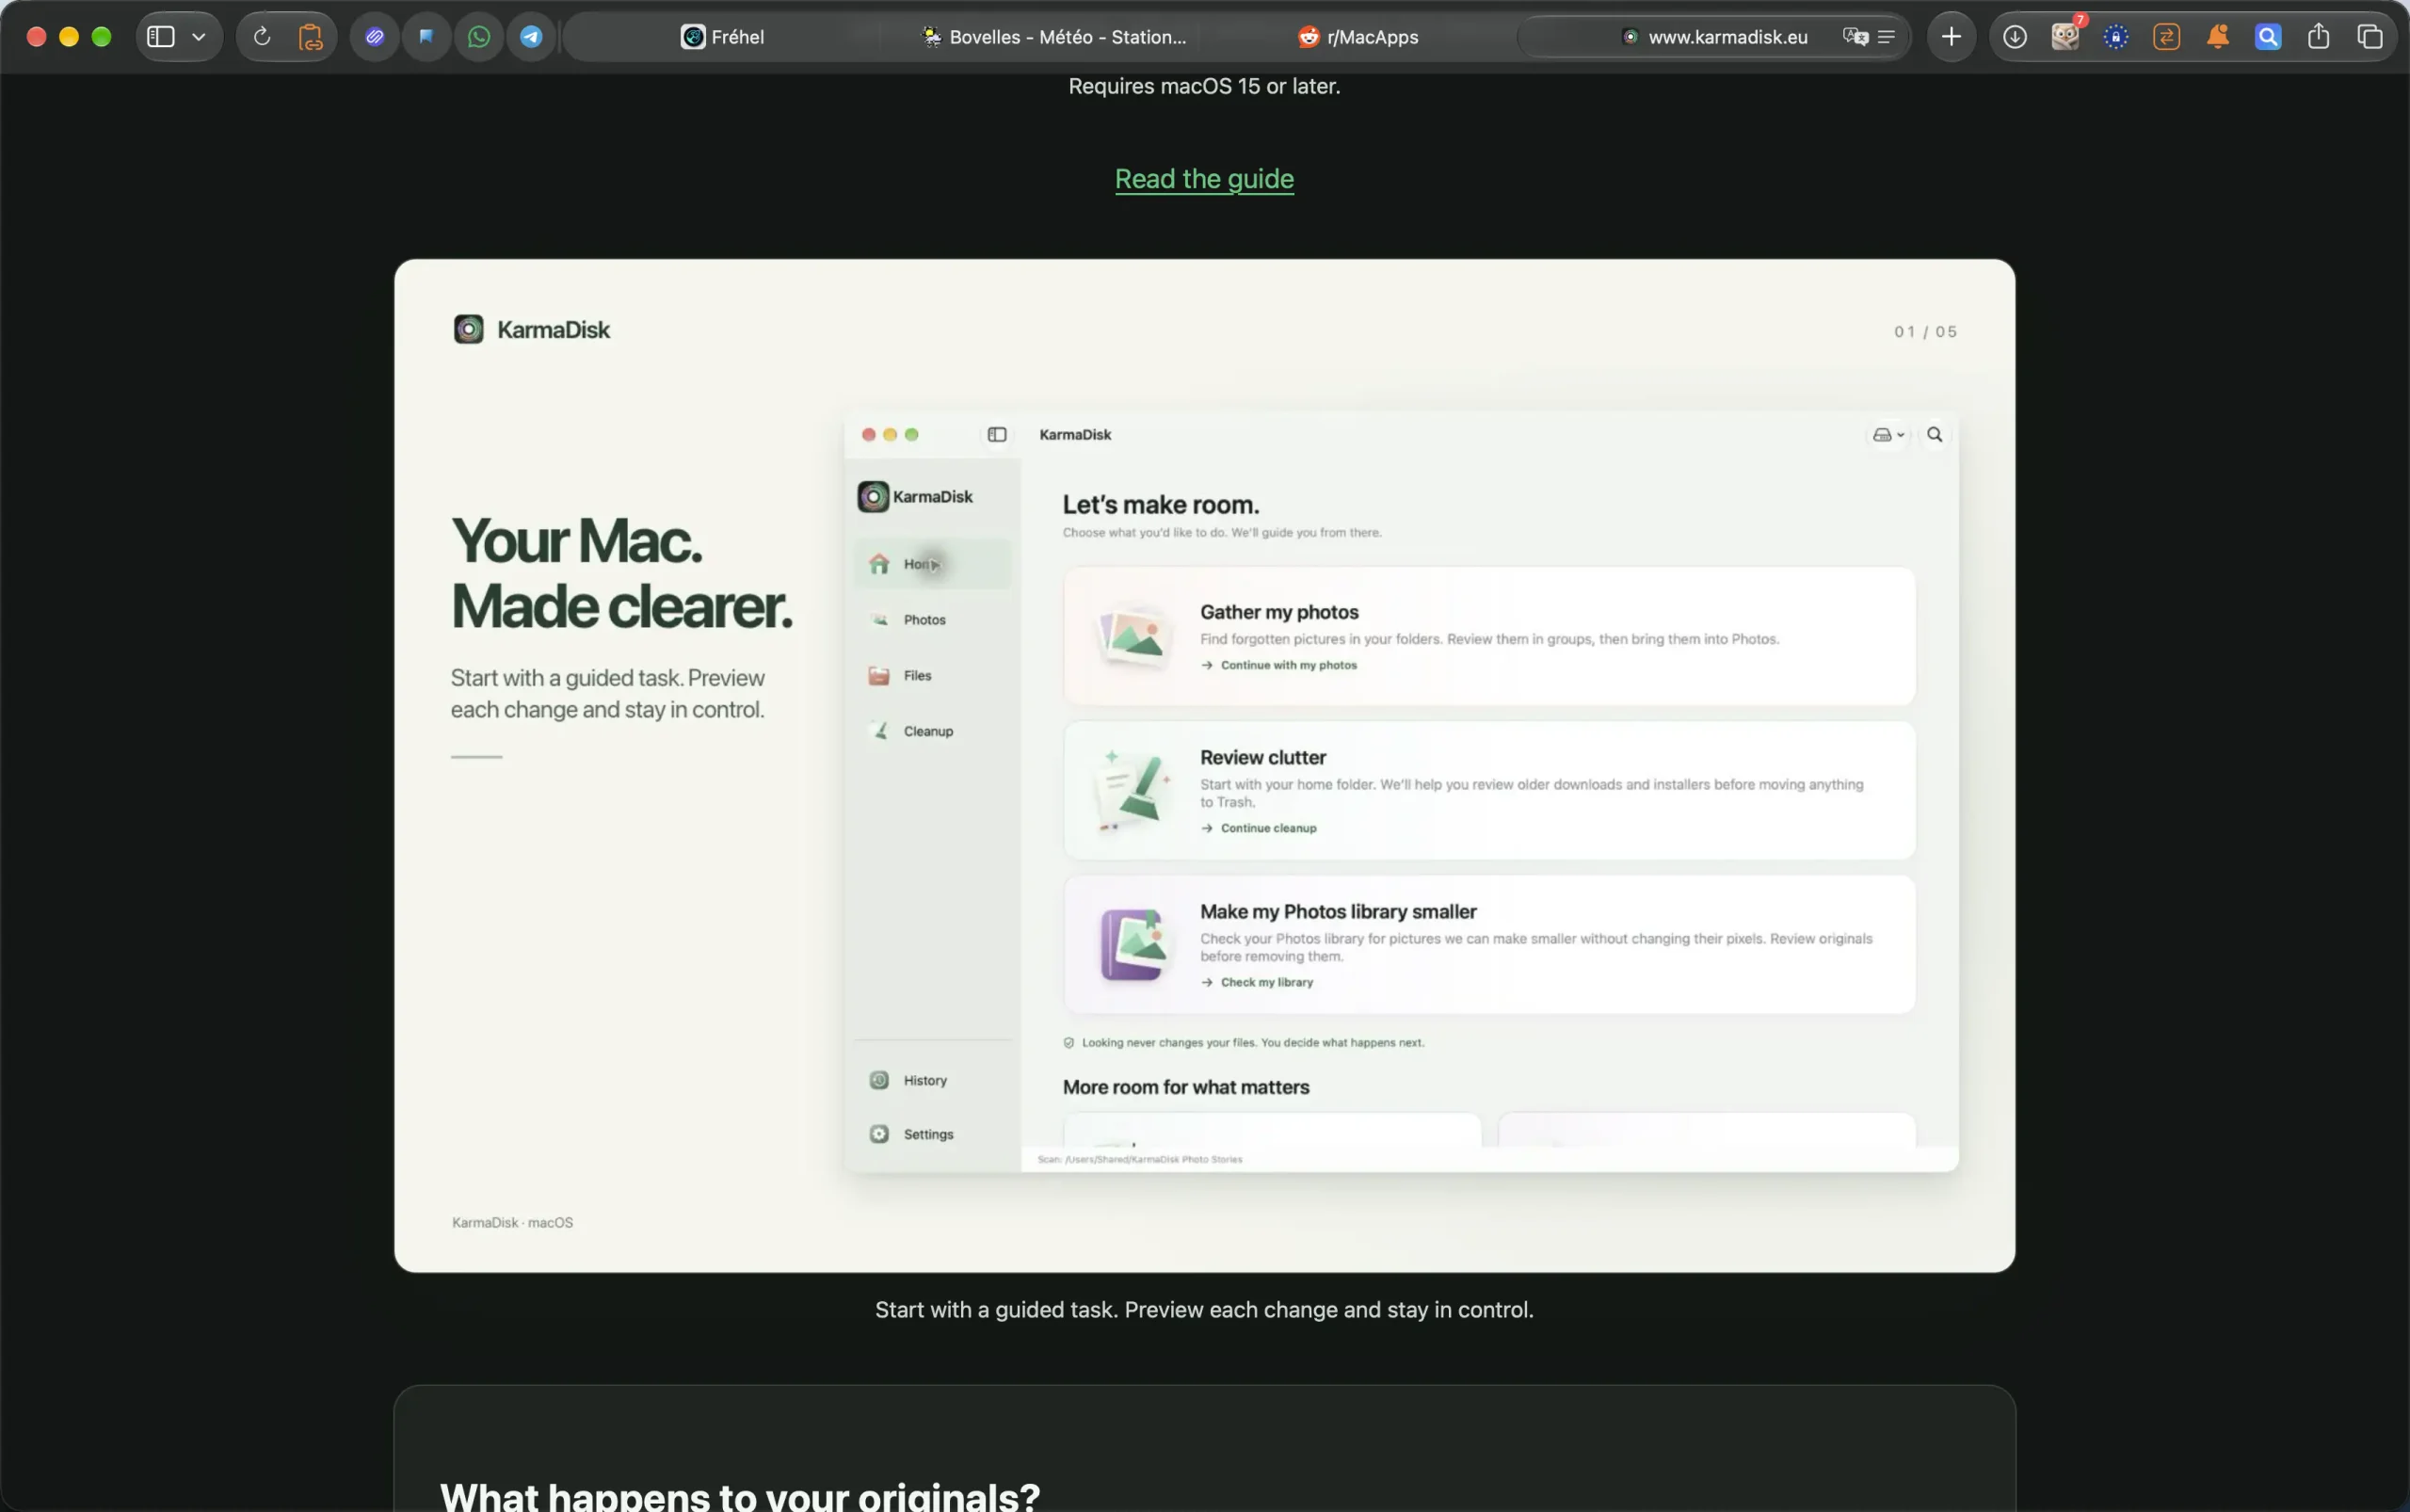2410x1512 pixels.
Task: Click the search magnifier in KarmaDisk window
Action: click(1935, 434)
